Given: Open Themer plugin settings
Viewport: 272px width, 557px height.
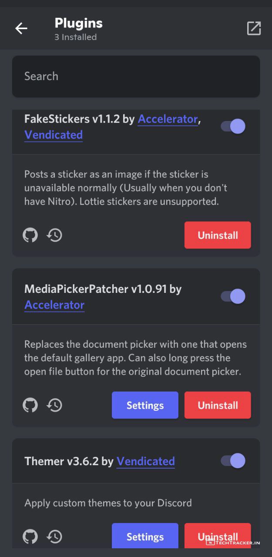Looking at the screenshot, I should (145, 537).
